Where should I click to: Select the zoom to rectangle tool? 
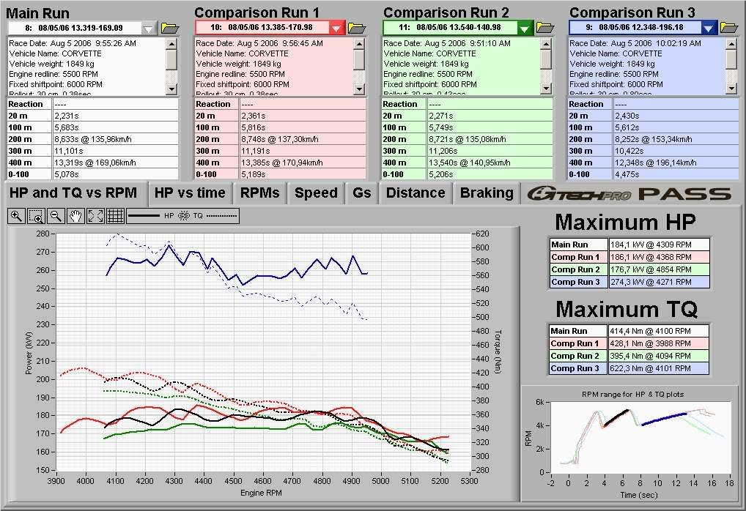(35, 216)
